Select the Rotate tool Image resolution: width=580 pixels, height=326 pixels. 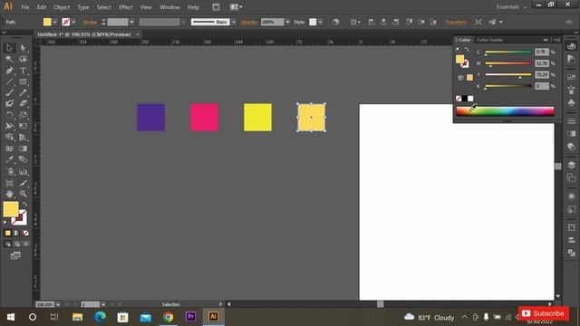tap(10, 115)
